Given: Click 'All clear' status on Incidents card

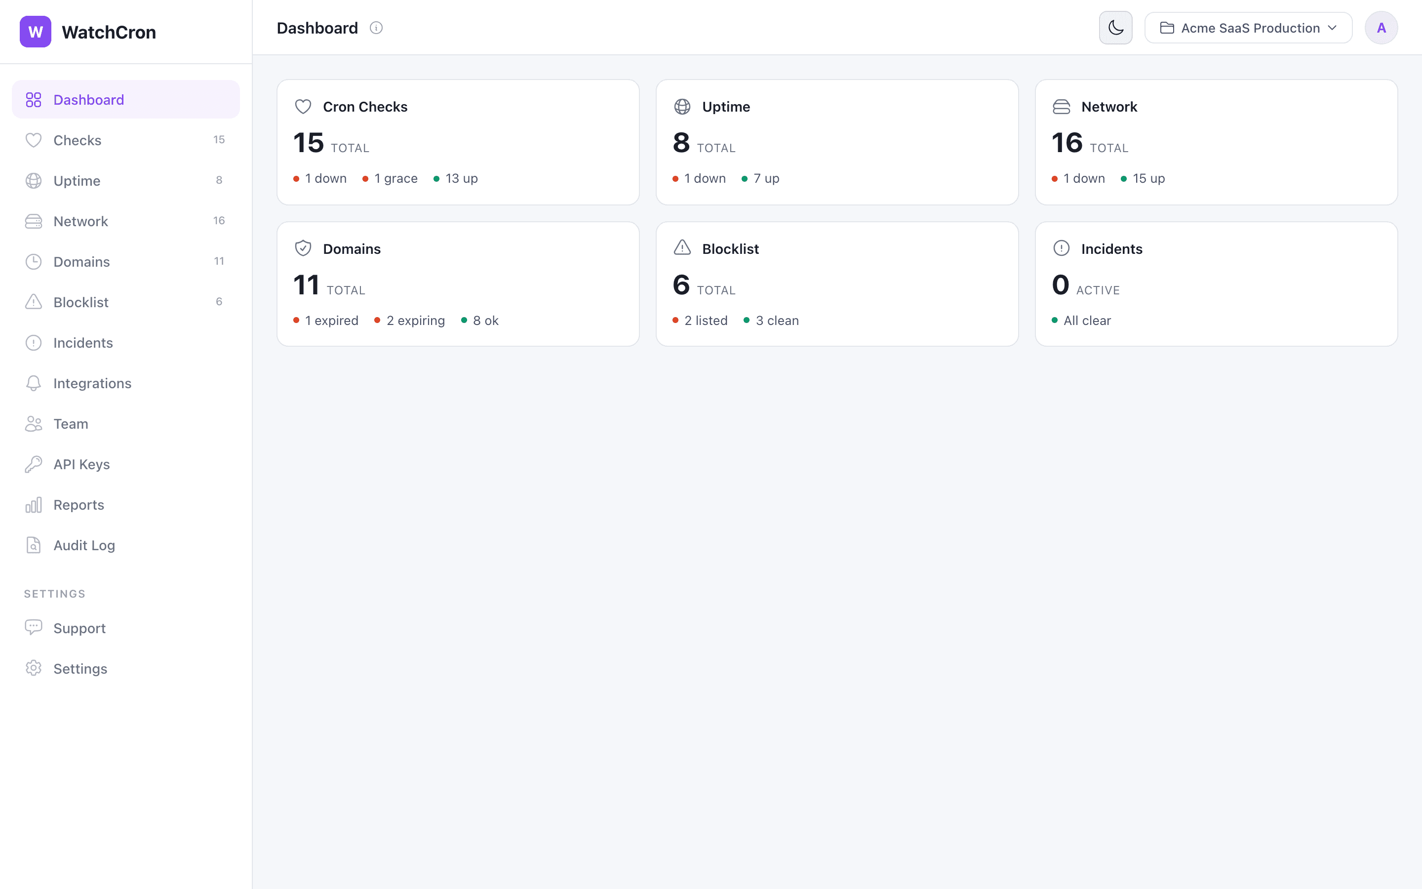Looking at the screenshot, I should pos(1081,321).
